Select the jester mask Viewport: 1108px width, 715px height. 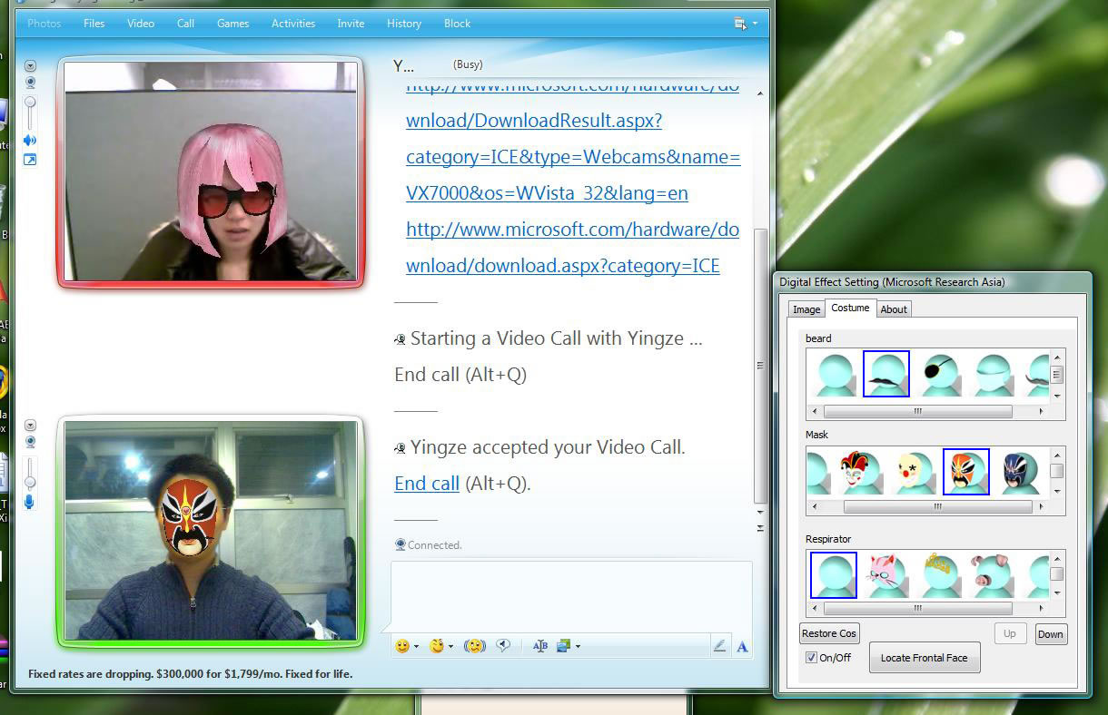tap(861, 472)
